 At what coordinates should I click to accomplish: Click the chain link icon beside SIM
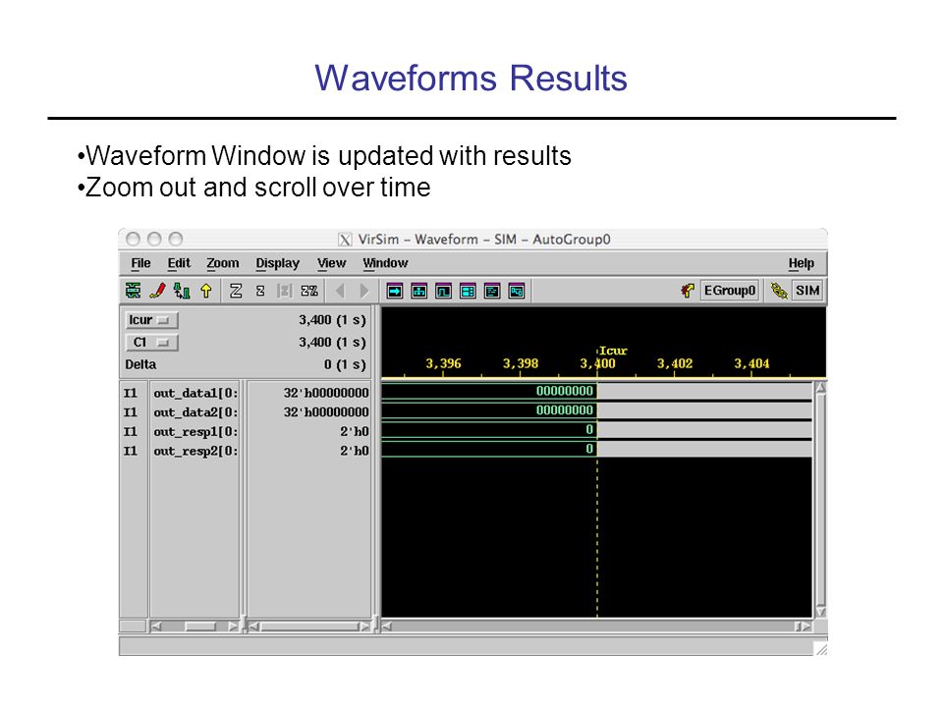coord(779,291)
